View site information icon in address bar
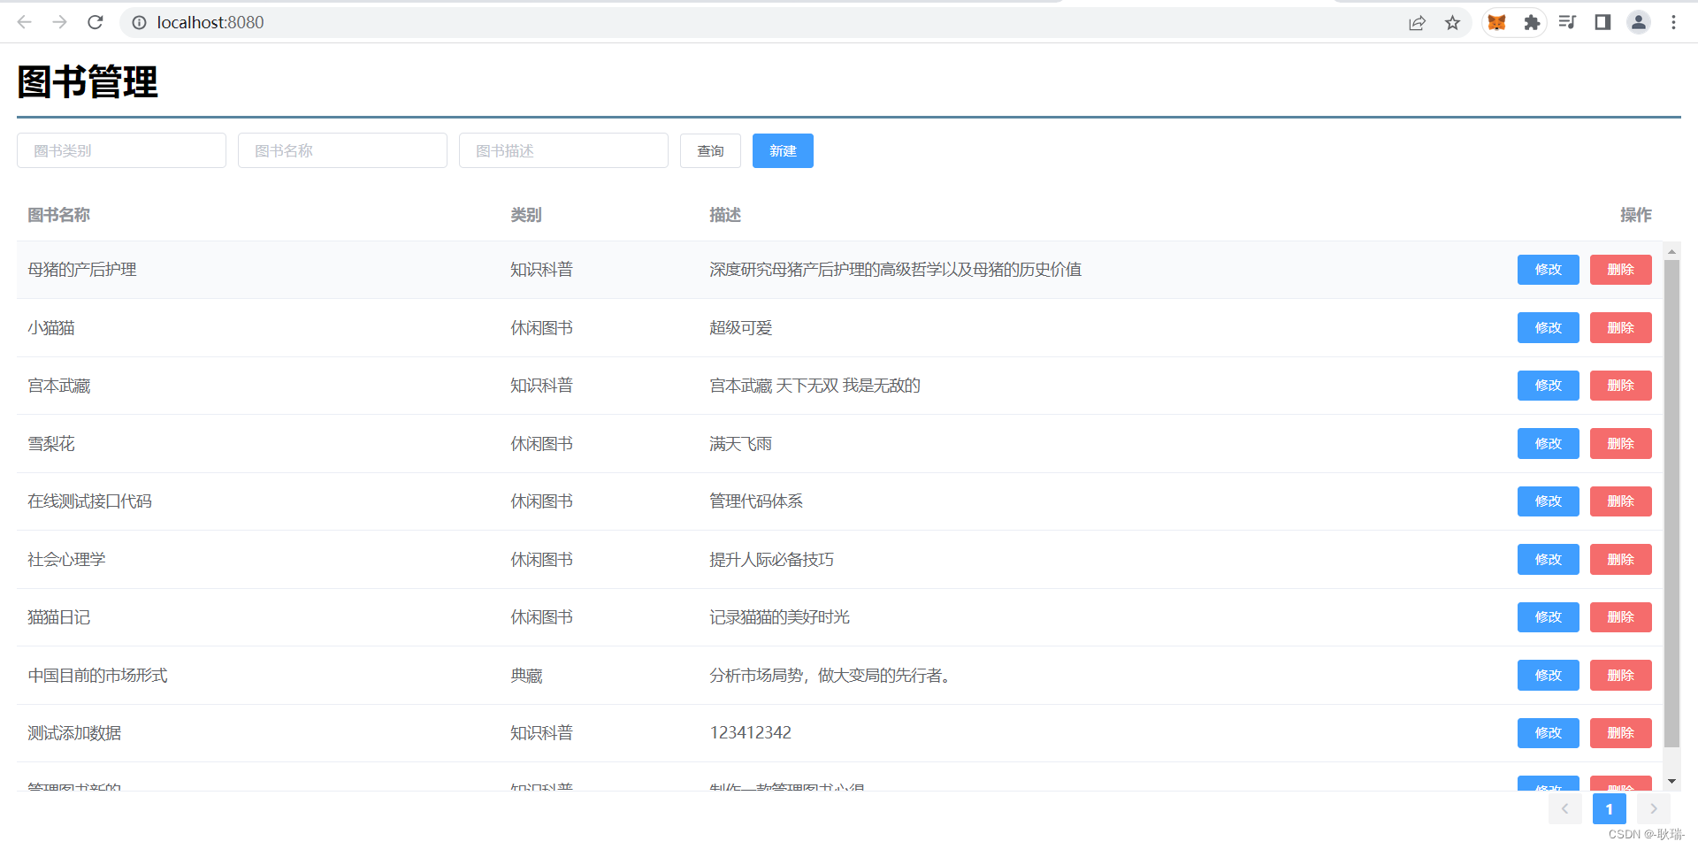This screenshot has width=1698, height=849. pyautogui.click(x=139, y=23)
